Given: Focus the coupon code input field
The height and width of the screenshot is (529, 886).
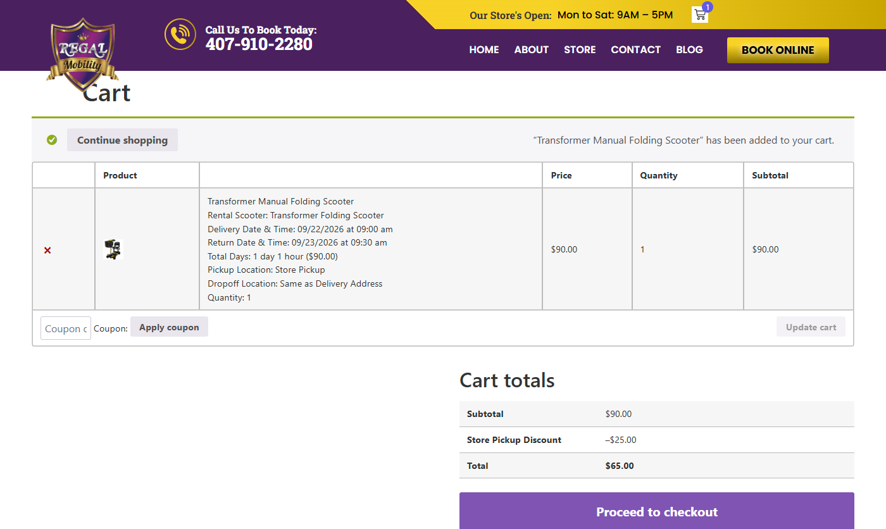Looking at the screenshot, I should pos(66,328).
